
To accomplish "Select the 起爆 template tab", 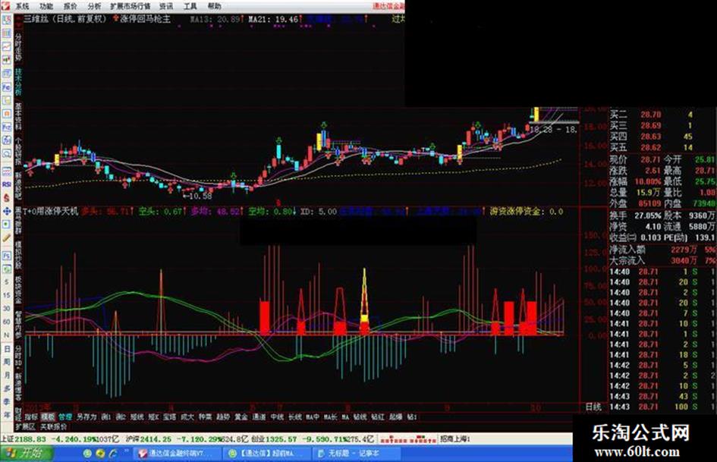I will 396,416.
